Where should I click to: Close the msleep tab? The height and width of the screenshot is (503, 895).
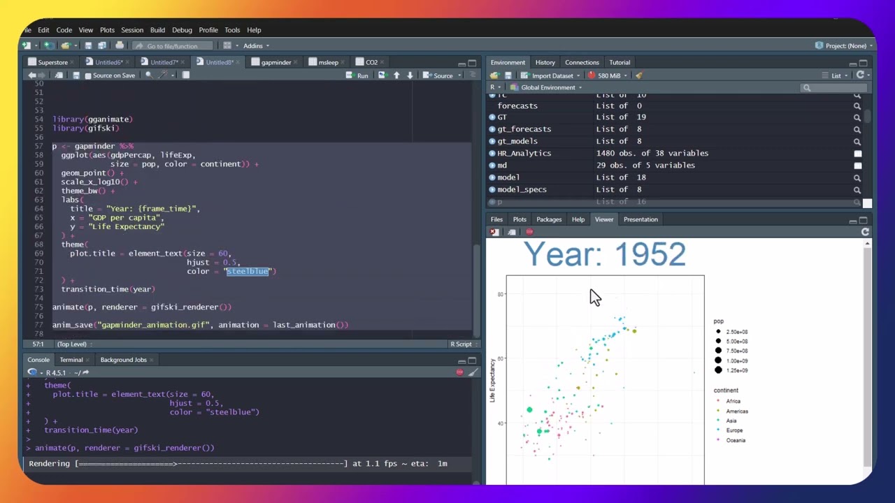pos(343,62)
